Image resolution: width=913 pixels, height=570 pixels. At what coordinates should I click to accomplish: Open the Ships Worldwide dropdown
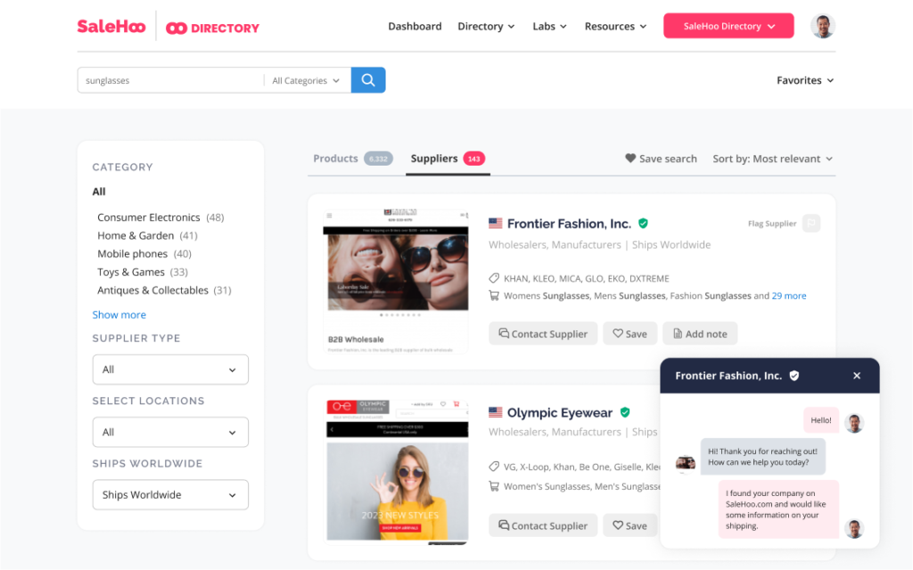[x=170, y=495]
